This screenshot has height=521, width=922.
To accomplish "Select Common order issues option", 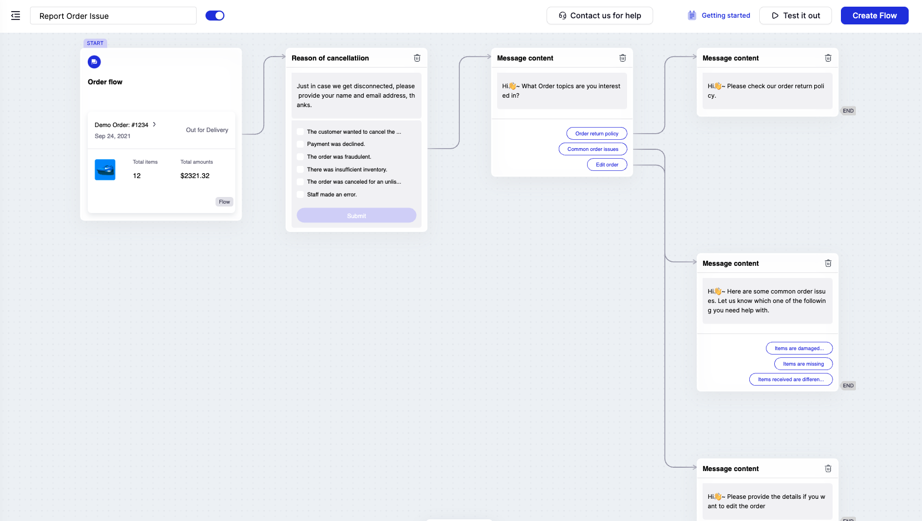I will pyautogui.click(x=593, y=149).
